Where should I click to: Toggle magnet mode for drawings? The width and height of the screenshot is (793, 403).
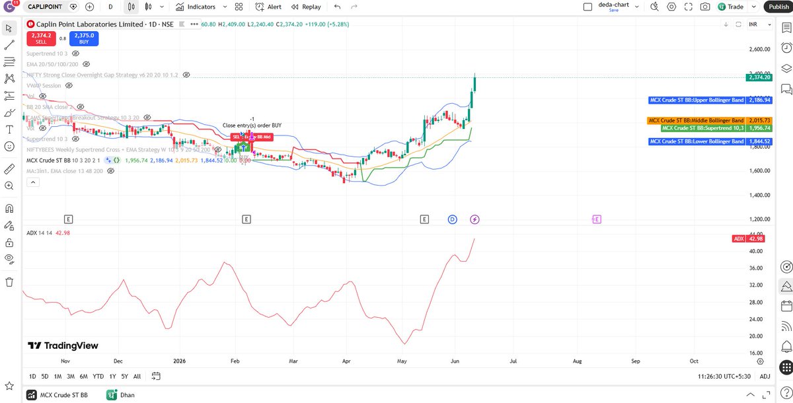(9, 209)
